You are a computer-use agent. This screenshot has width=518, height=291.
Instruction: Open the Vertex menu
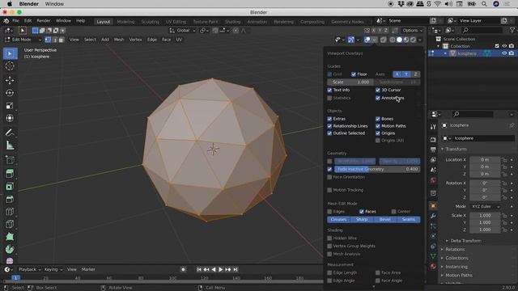coord(135,40)
